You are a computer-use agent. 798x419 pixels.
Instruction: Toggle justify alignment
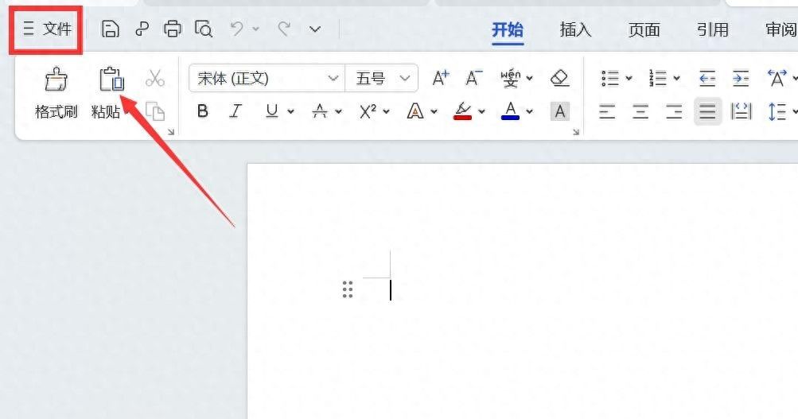pos(707,111)
